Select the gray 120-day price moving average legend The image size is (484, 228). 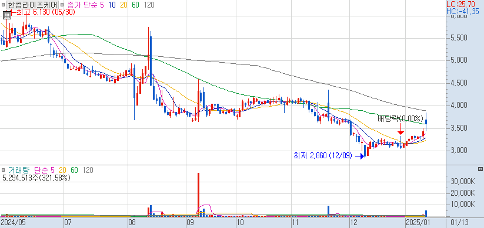tap(149, 5)
